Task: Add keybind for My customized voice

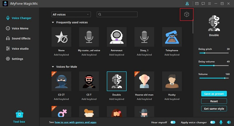Action: (89, 55)
